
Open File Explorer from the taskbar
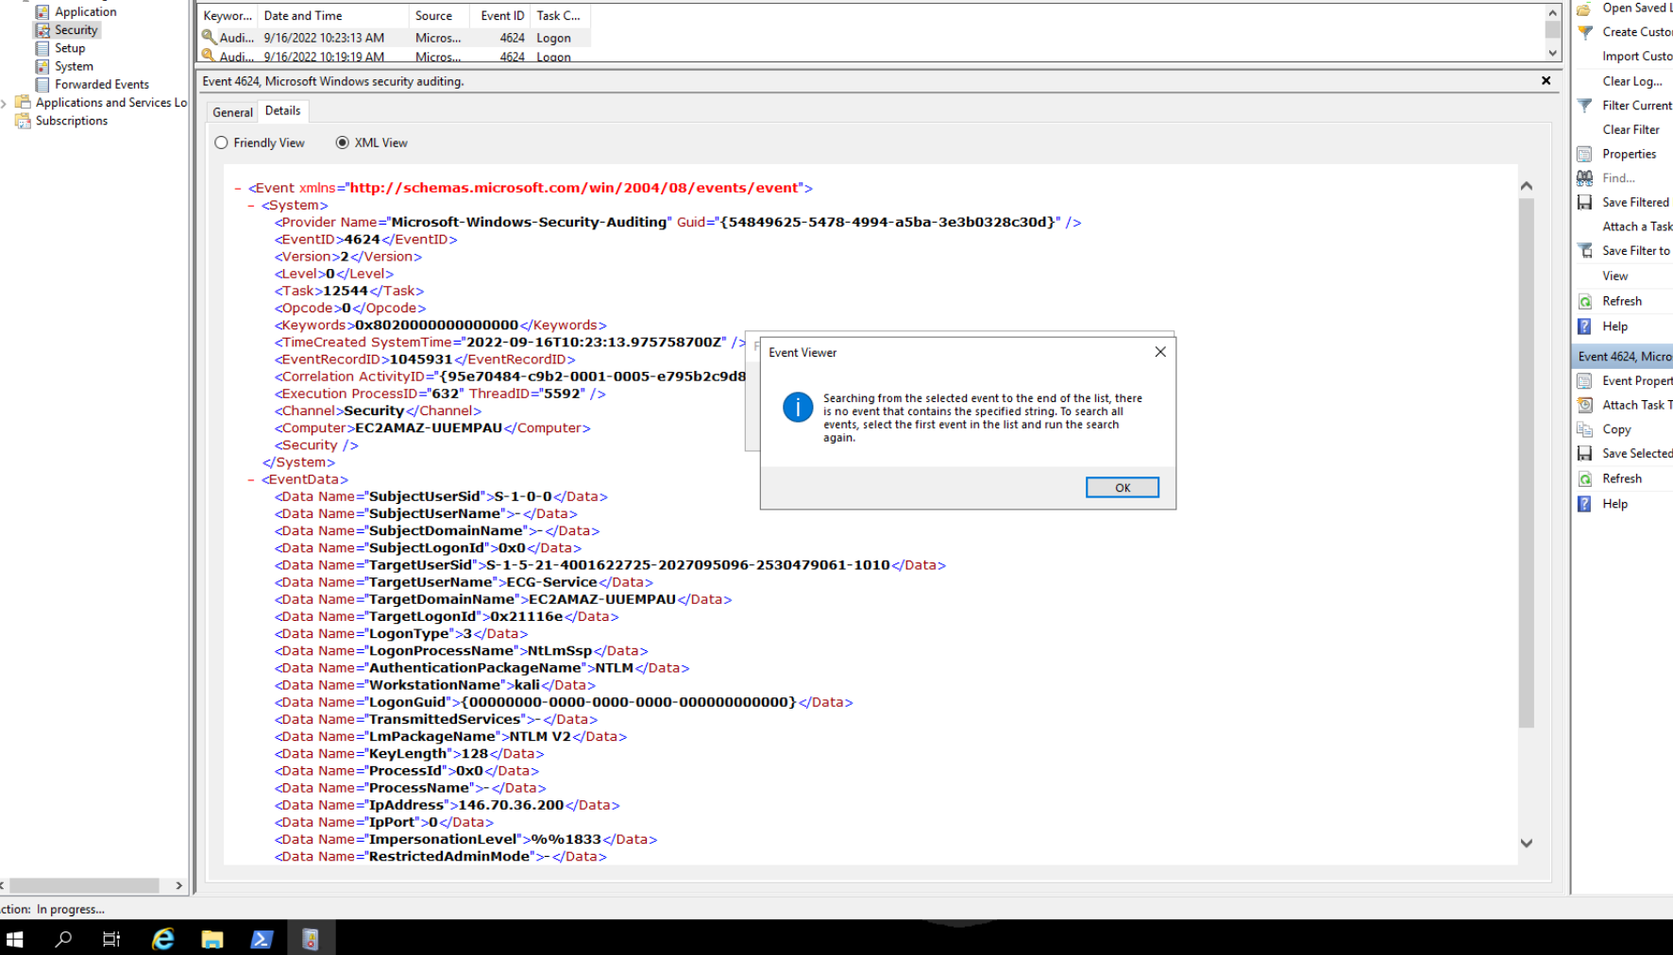(212, 939)
